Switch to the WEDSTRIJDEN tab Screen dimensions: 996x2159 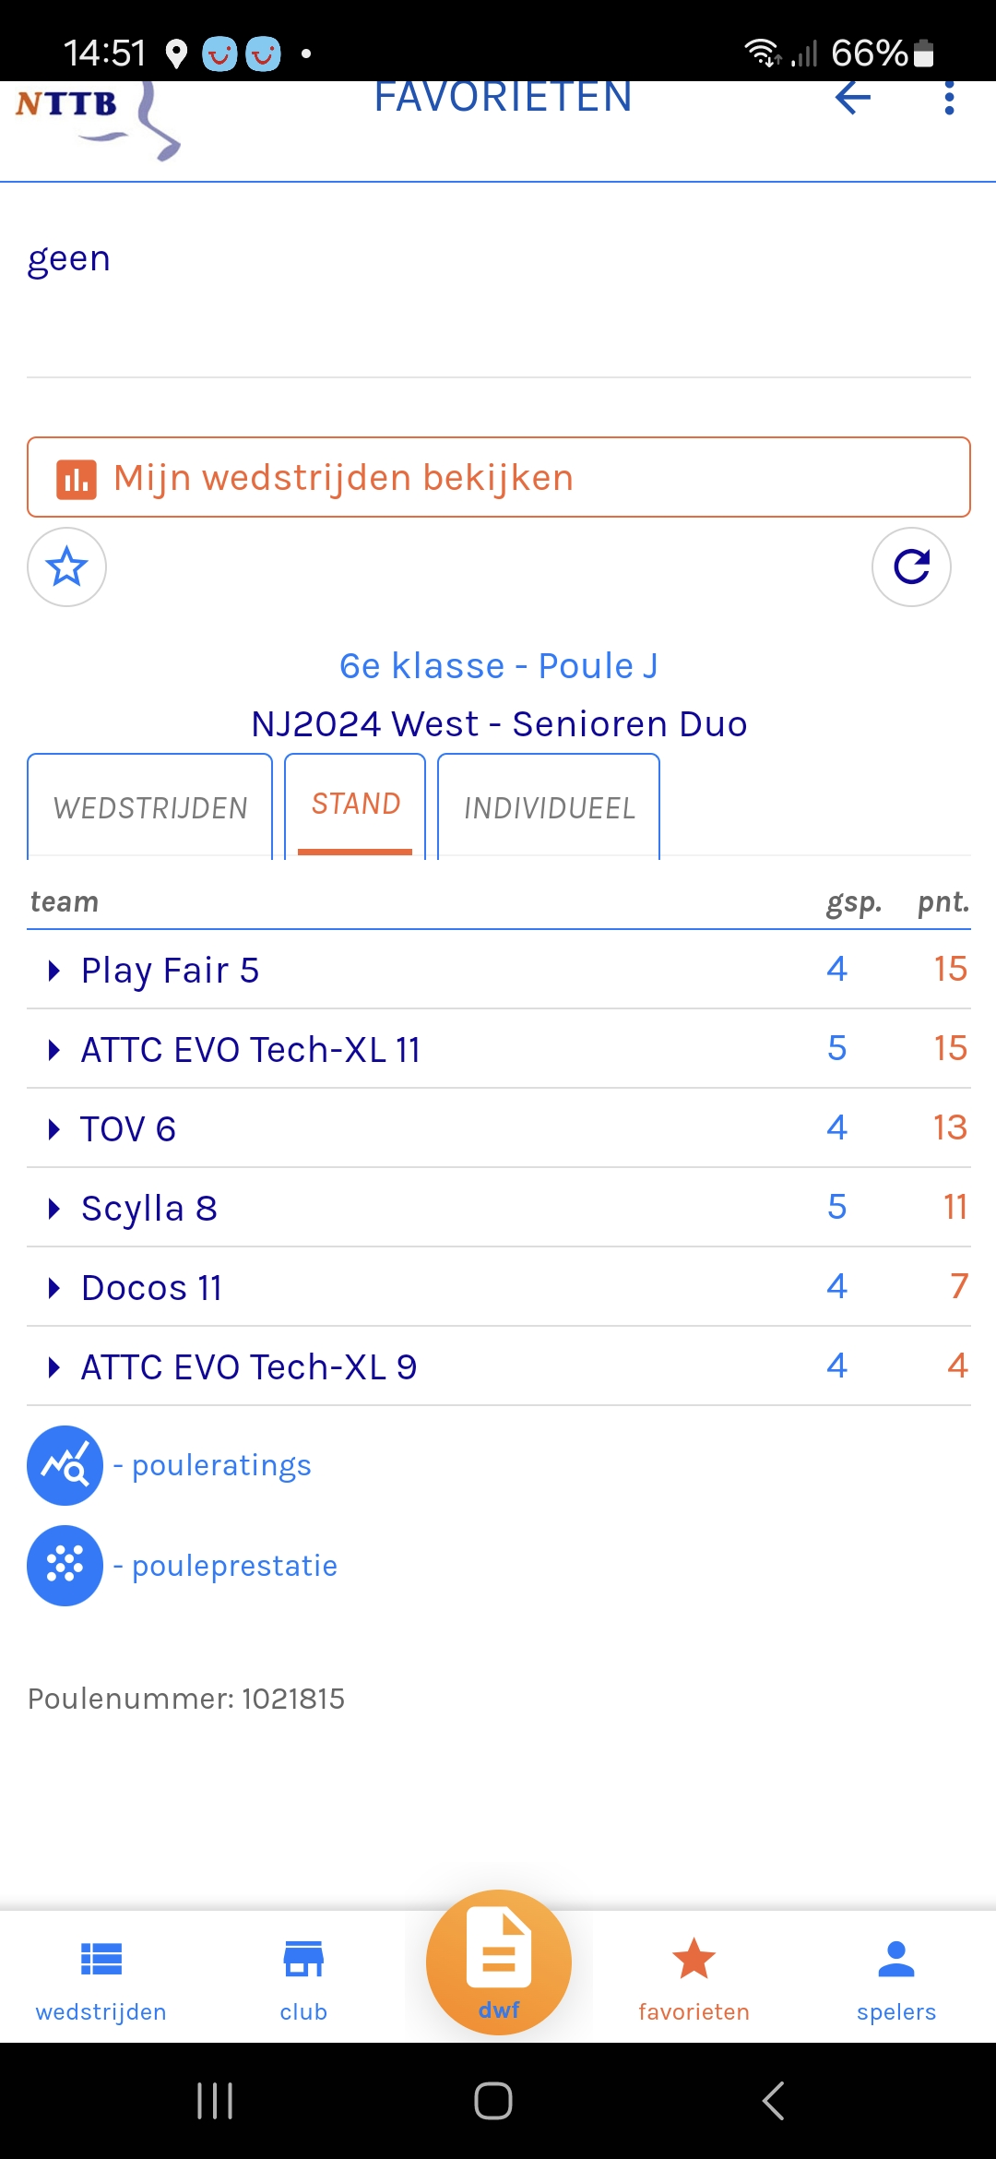point(150,807)
